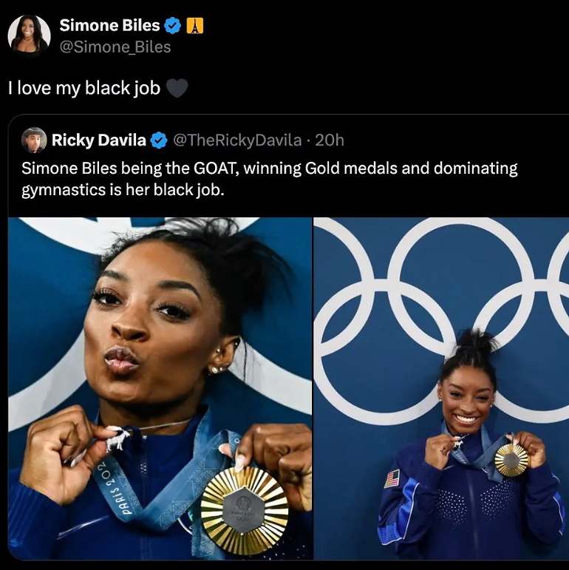Viewport: 569px width, 570px height.
Task: Open Simone Biles profile picture
Action: coord(29,35)
